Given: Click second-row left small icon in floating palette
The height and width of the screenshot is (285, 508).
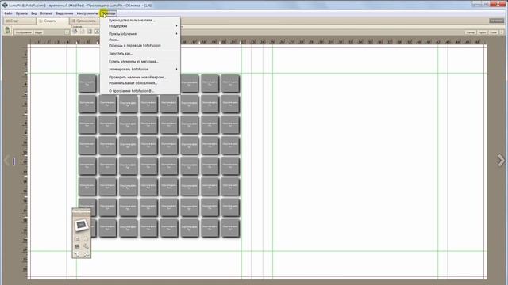Looking at the screenshot, I should 77,246.
